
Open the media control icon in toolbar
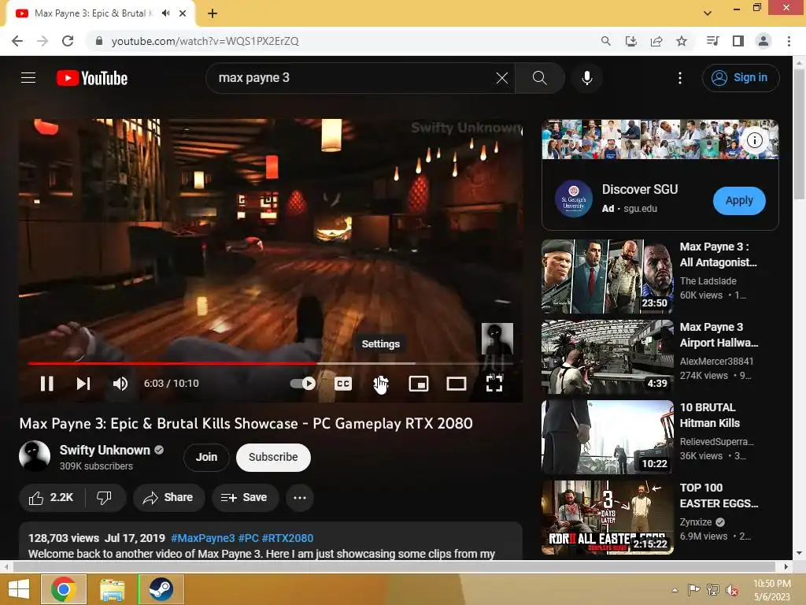click(712, 41)
